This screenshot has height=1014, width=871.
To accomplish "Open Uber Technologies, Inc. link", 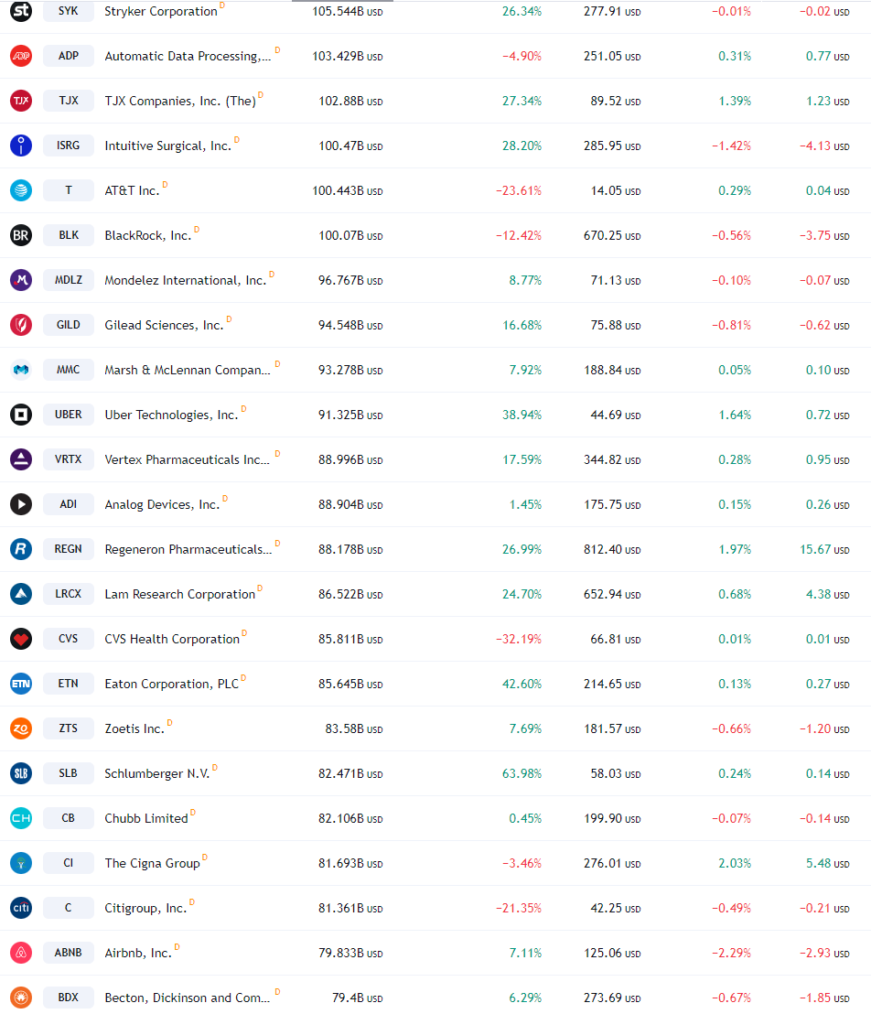I will 171,415.
